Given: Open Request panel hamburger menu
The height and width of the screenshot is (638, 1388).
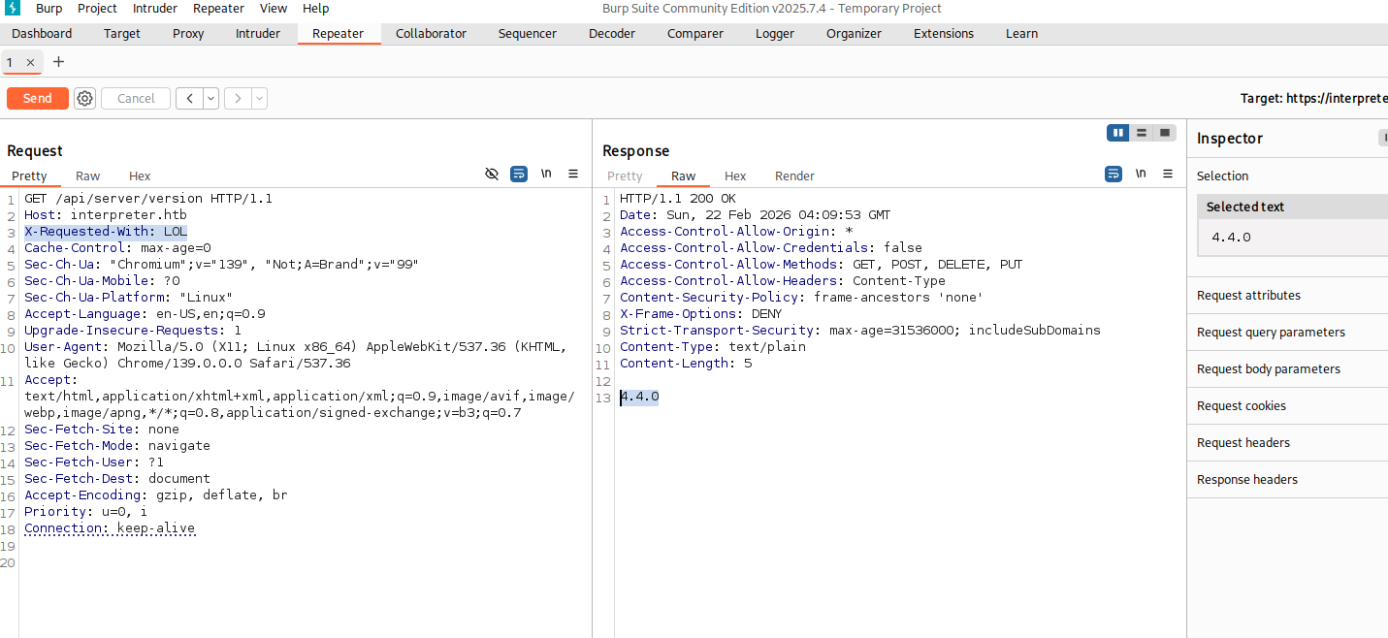Looking at the screenshot, I should click(573, 174).
